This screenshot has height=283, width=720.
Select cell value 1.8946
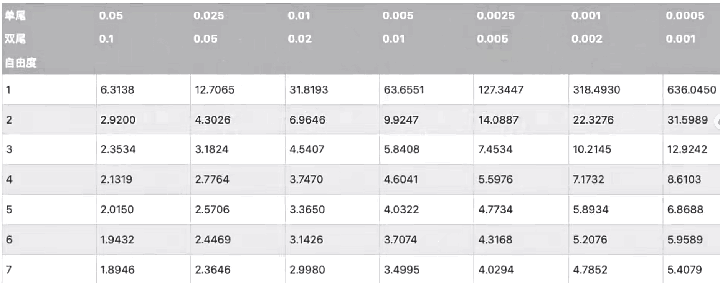[x=117, y=270]
